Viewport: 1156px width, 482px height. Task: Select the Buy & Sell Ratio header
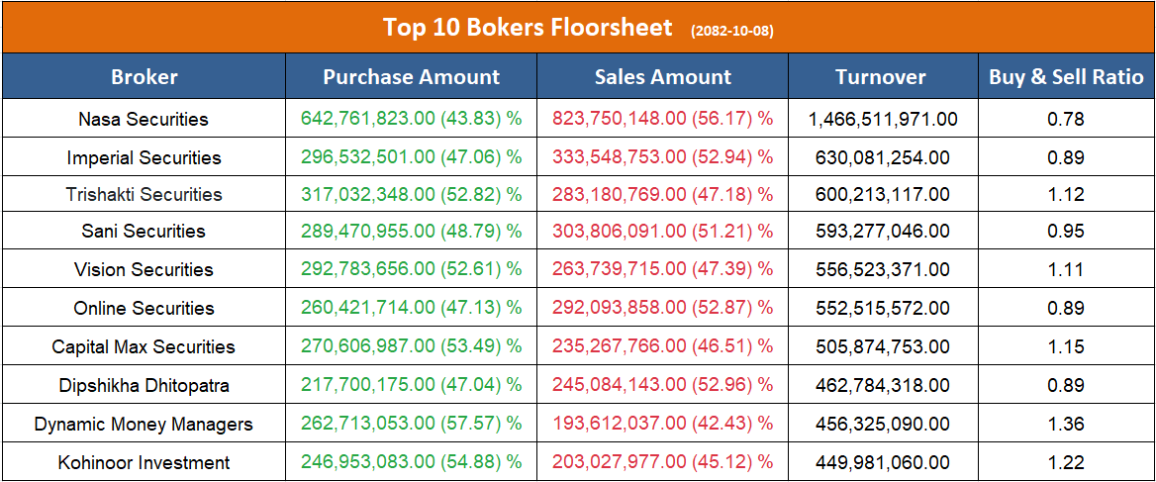coord(1066,77)
